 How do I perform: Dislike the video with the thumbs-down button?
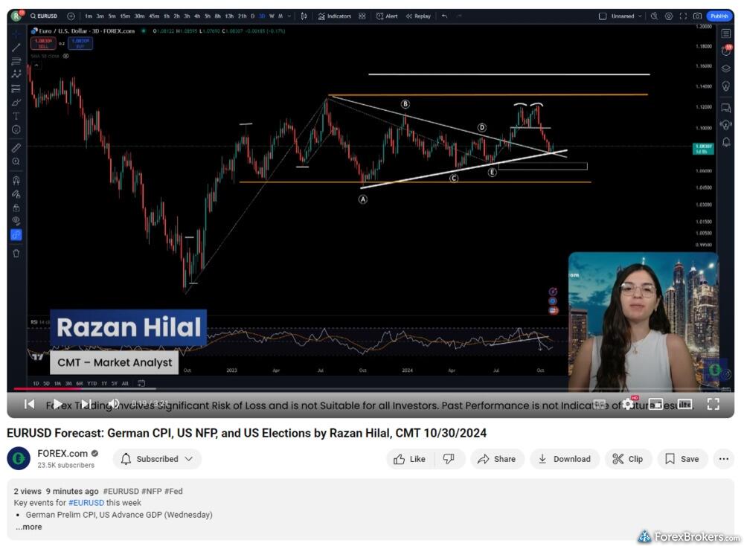click(449, 459)
